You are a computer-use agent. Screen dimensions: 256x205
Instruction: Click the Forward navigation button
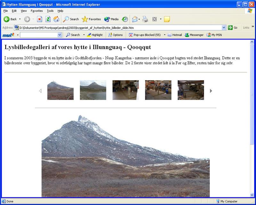27,19
